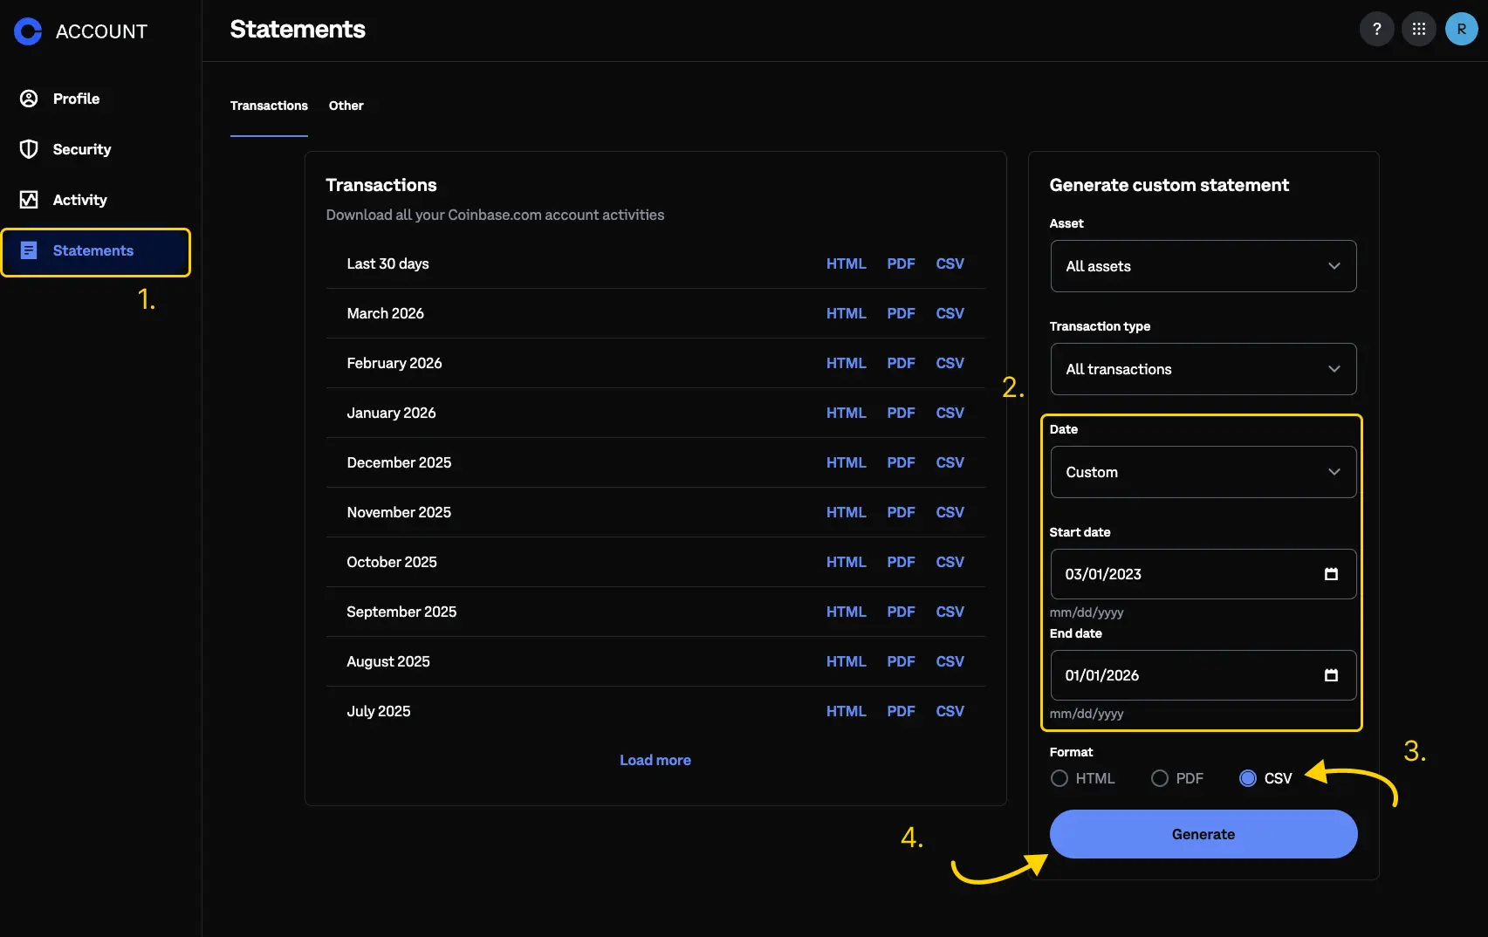
Task: Select the HTML format radio button
Action: (1059, 778)
